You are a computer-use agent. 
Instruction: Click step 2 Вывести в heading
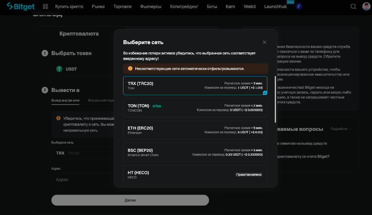coord(65,90)
